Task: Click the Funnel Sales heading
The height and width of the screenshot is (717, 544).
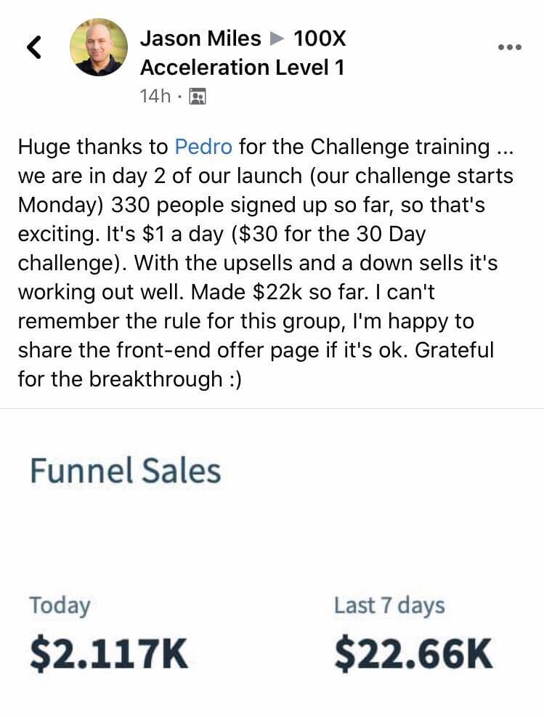Action: (x=125, y=471)
